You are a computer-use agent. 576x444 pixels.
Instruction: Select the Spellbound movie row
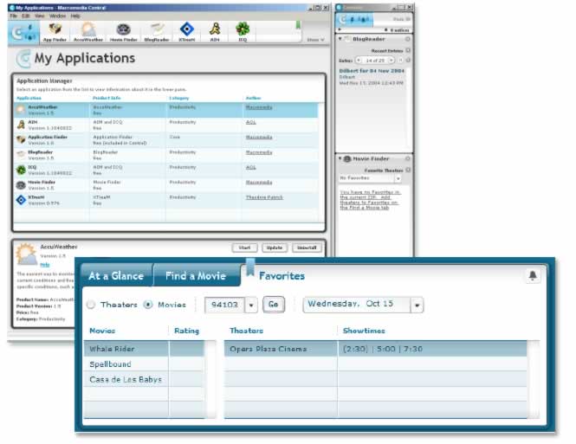(144, 364)
